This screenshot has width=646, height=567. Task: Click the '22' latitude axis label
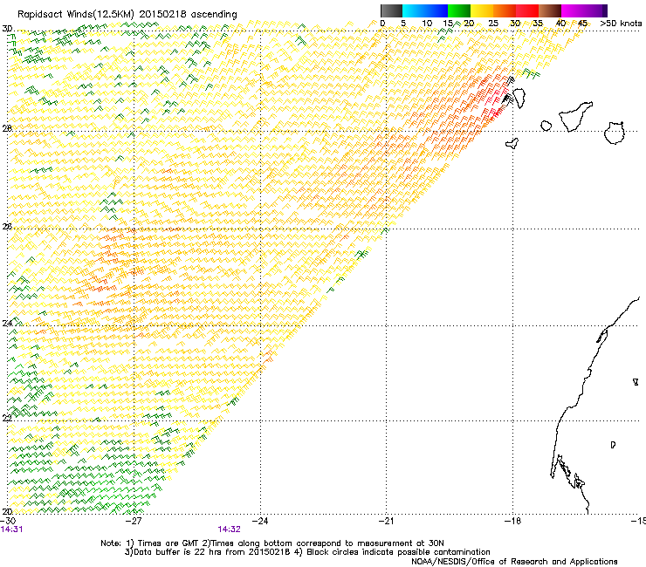[7, 418]
